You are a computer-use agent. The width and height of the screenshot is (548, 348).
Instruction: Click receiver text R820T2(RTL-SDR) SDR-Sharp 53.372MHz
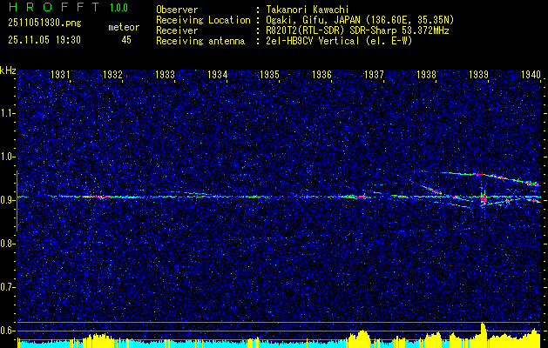[357, 30]
